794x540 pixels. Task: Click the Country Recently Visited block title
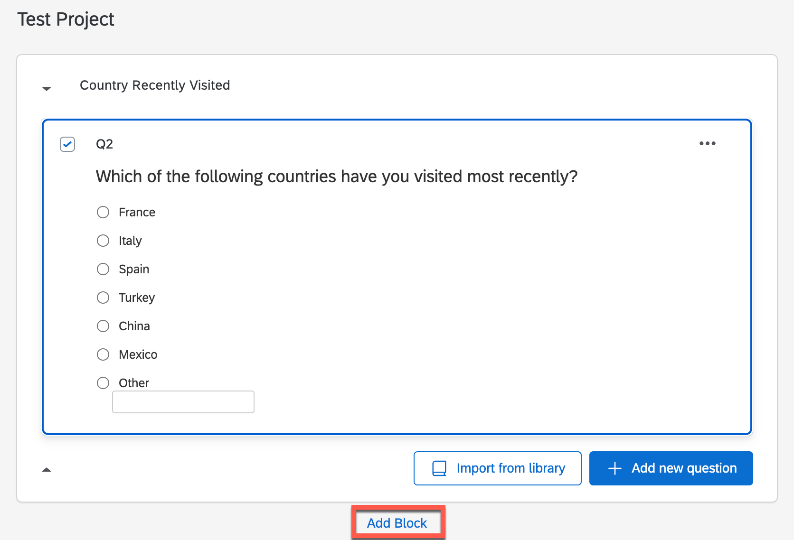[155, 85]
